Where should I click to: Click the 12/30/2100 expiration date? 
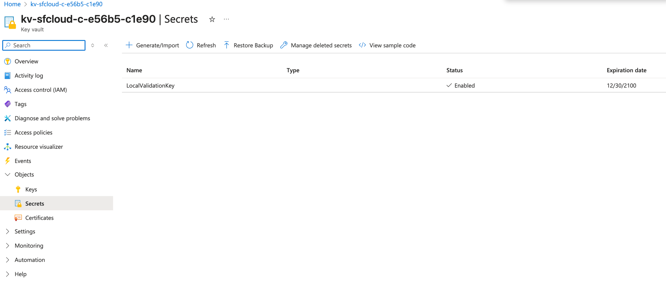(x=621, y=86)
